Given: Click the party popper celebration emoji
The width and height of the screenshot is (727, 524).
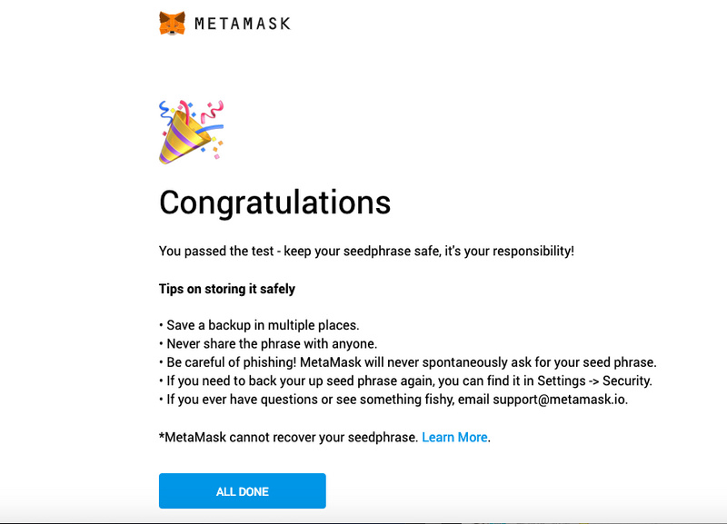Looking at the screenshot, I should click(x=189, y=132).
